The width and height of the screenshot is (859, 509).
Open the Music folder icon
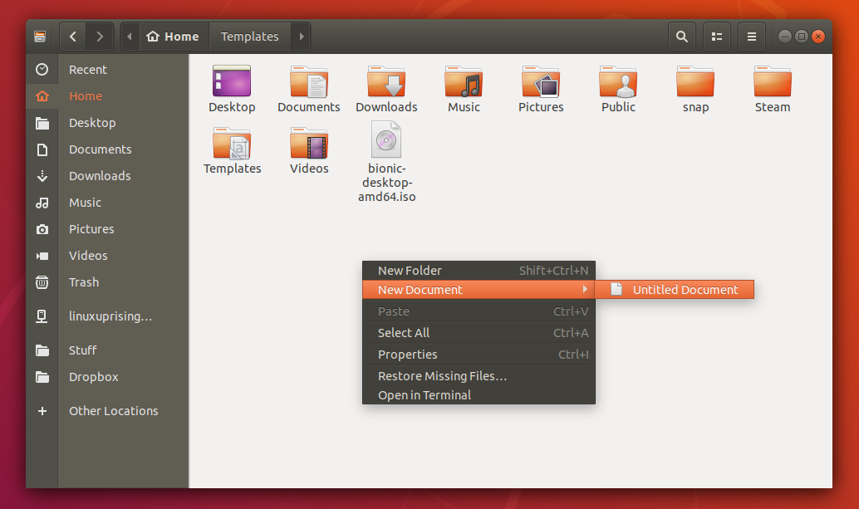point(464,81)
